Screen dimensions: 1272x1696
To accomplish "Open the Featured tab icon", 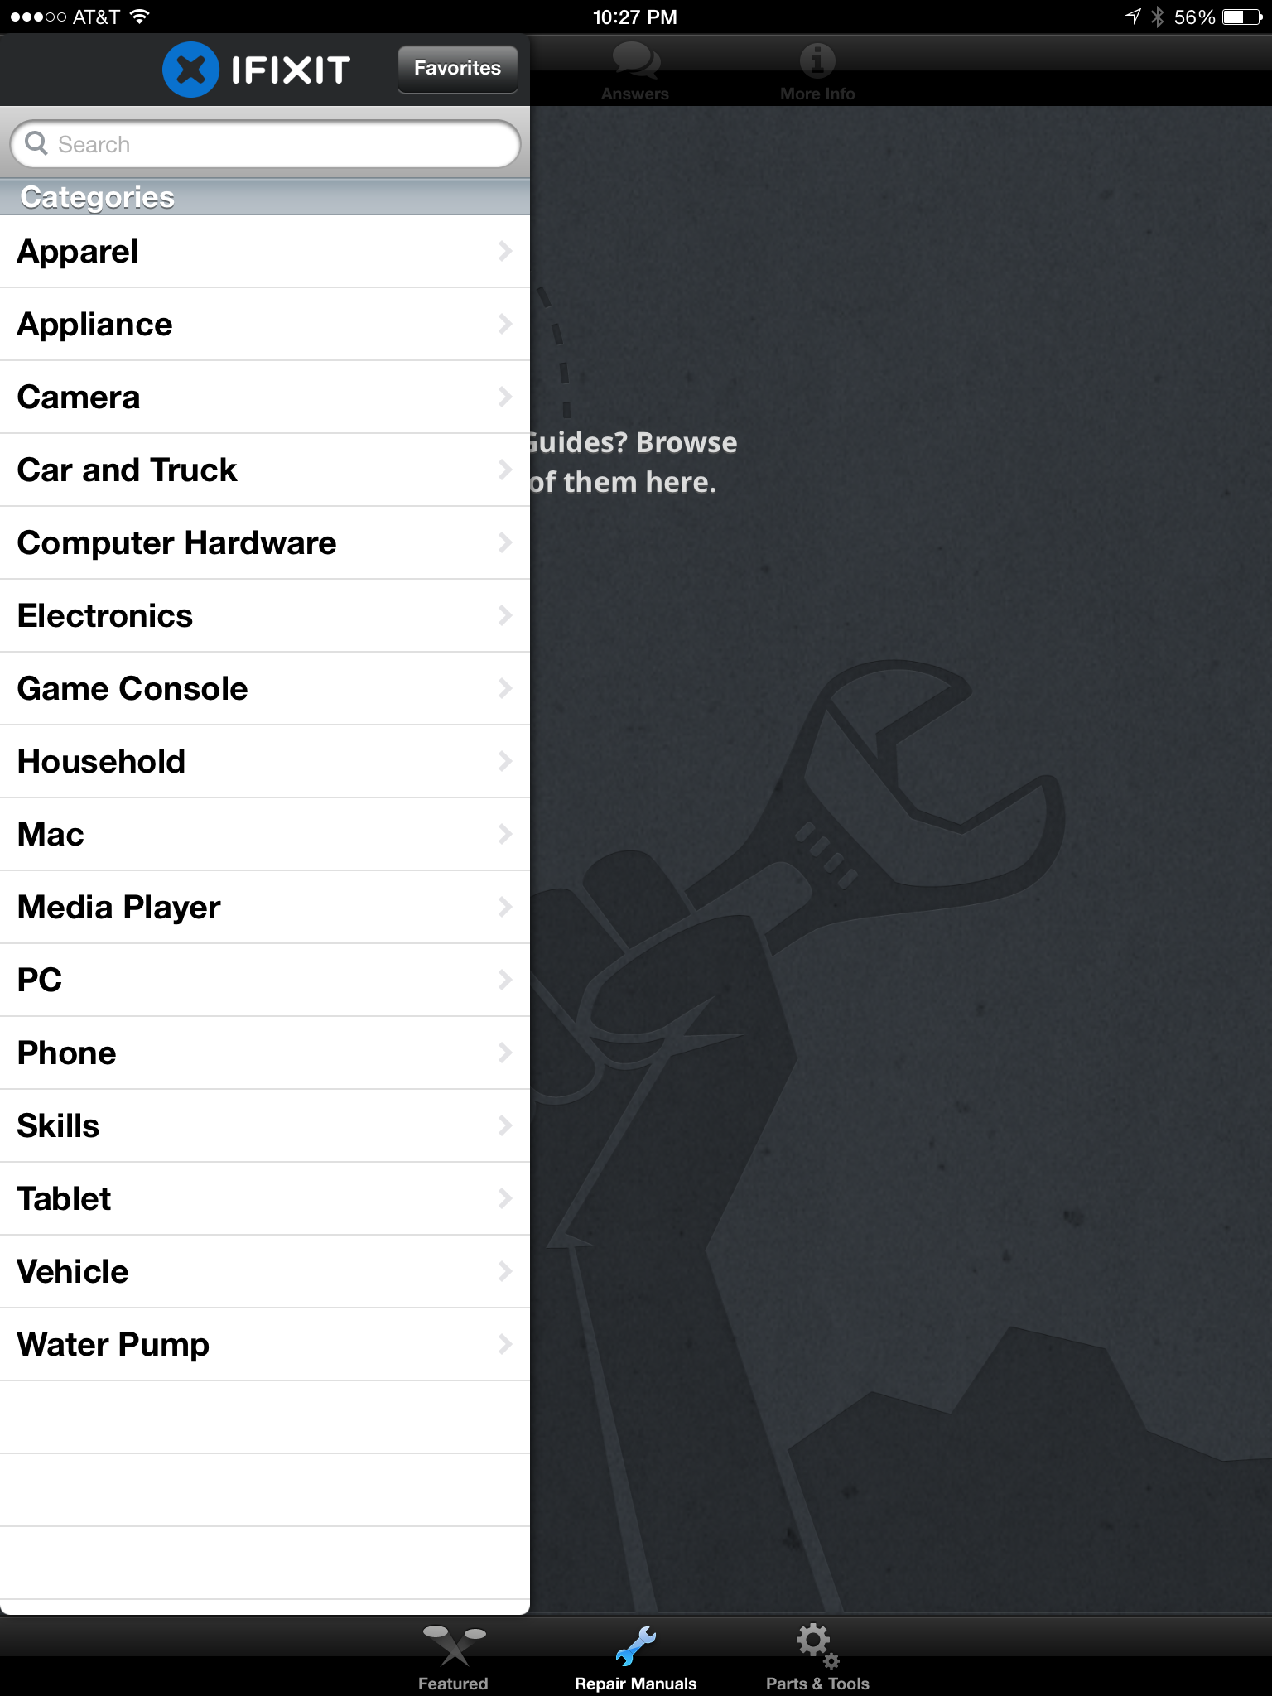I will click(x=454, y=1645).
